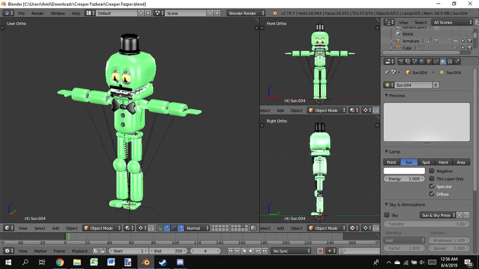Open the Normal orientation dropdown
Screen dimensions: 479x269
pyautogui.click(x=196, y=228)
